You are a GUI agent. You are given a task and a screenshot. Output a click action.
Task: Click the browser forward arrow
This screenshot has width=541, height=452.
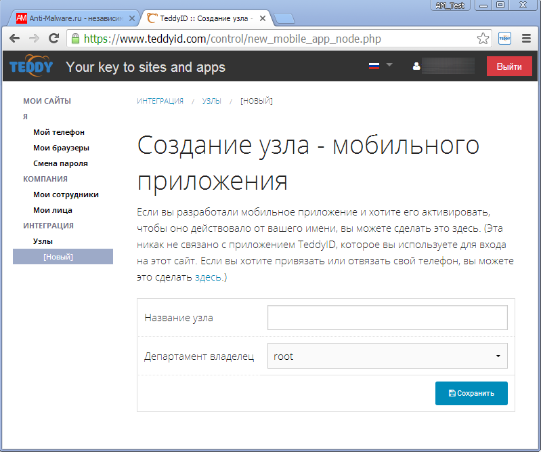[x=34, y=39]
